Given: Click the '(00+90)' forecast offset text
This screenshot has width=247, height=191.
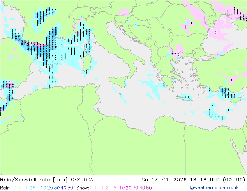Looking at the screenshot, I should click(234, 180).
